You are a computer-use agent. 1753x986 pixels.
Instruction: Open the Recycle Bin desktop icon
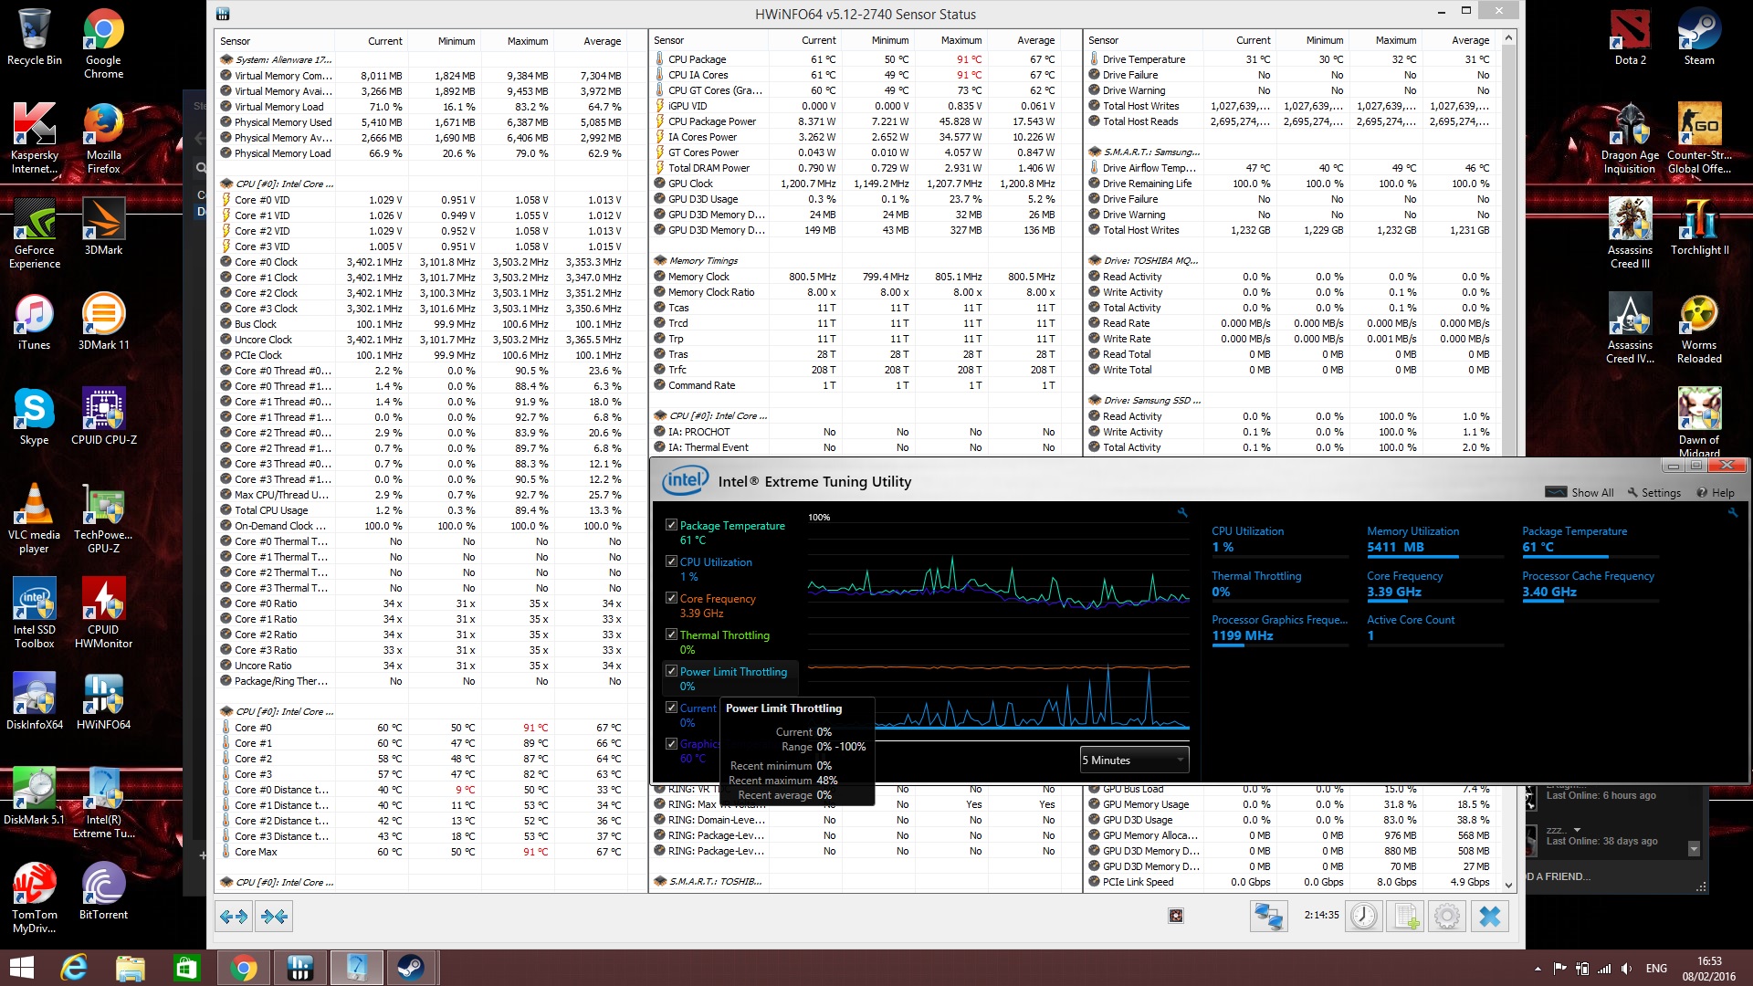tap(35, 38)
